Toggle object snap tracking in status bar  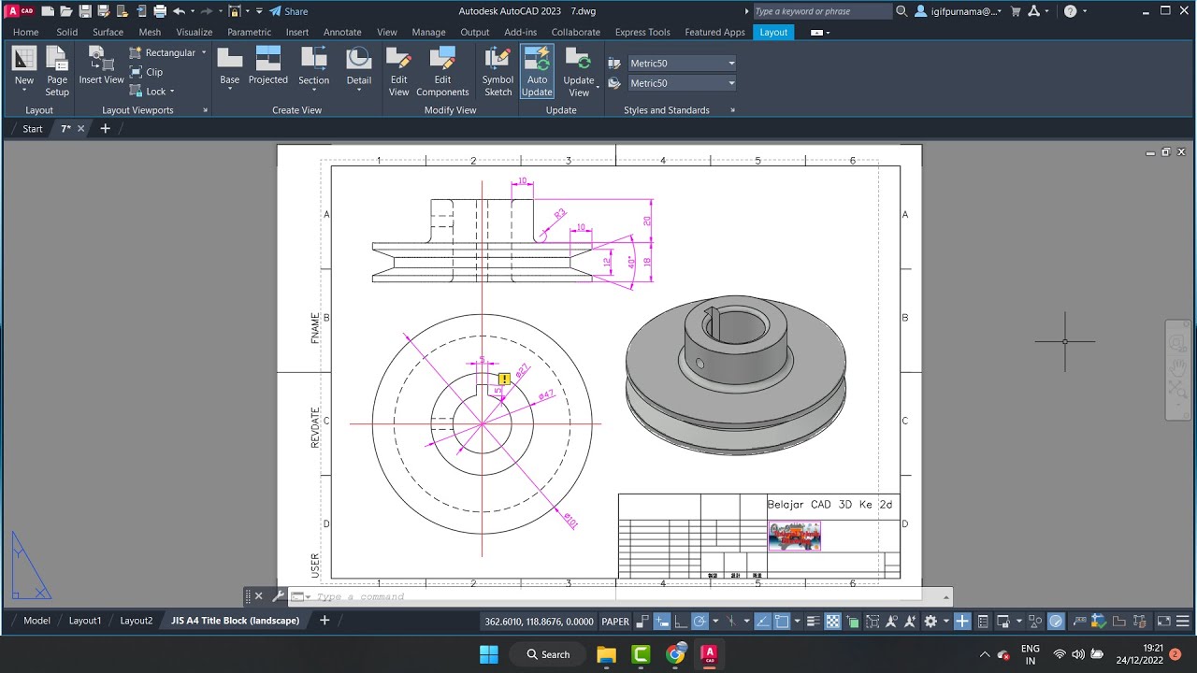(762, 622)
